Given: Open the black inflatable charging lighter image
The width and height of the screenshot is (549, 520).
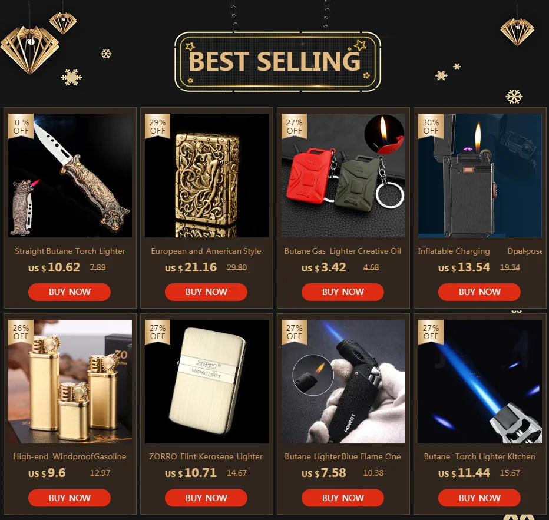Looking at the screenshot, I should tap(479, 175).
